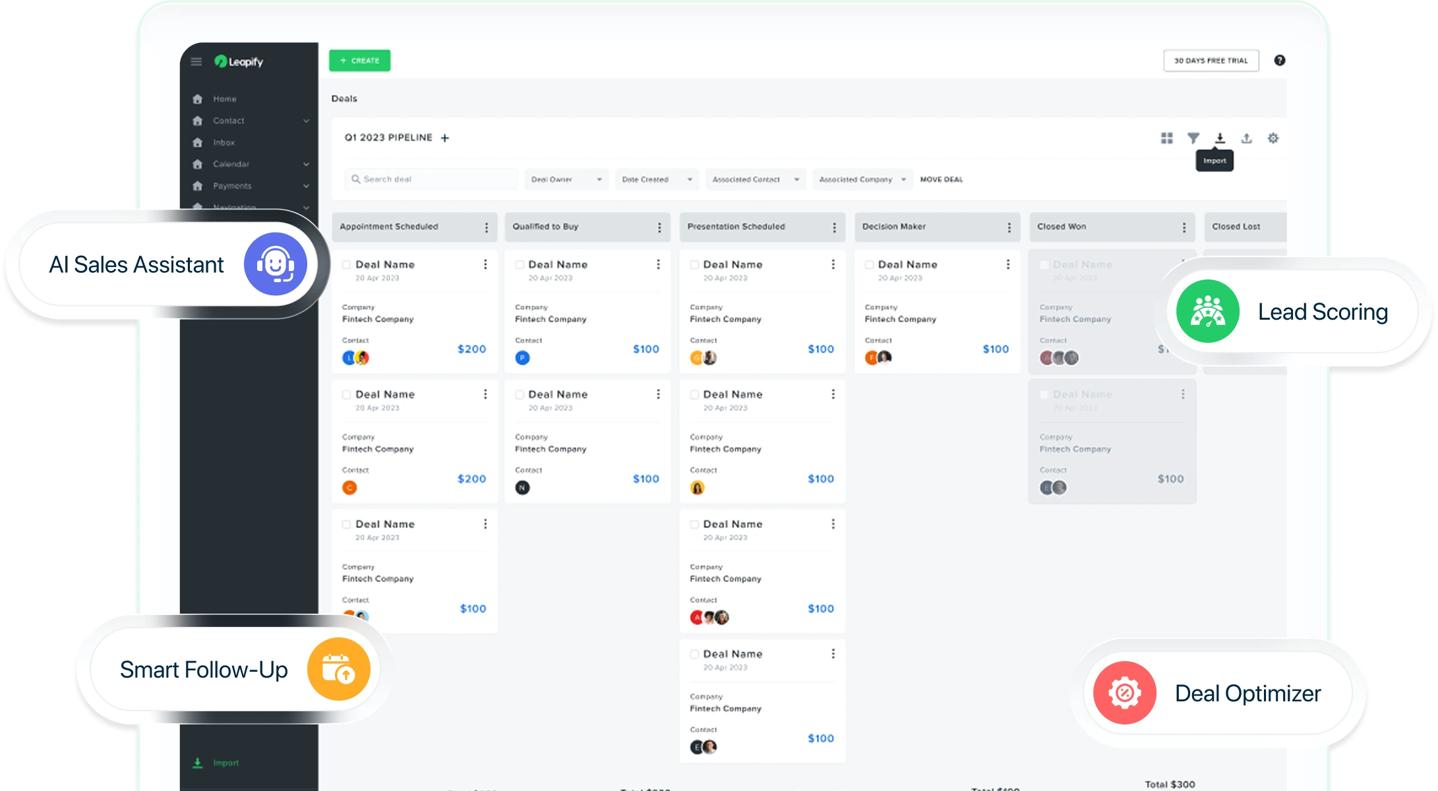
Task: Open the Import tool in the pipeline toolbar
Action: pos(1220,138)
